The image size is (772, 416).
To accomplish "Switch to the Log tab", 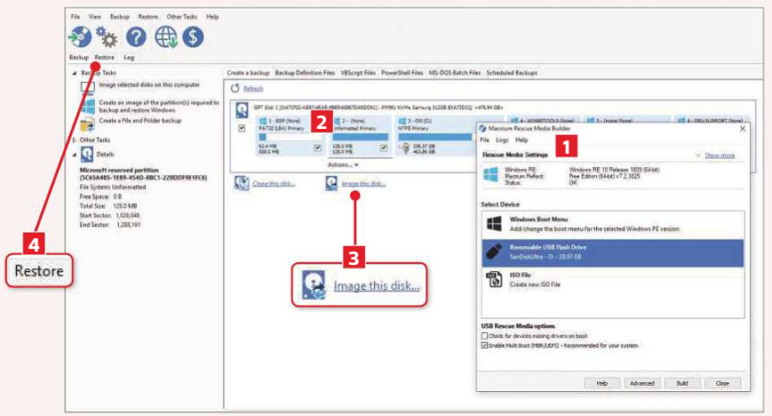I will [129, 57].
